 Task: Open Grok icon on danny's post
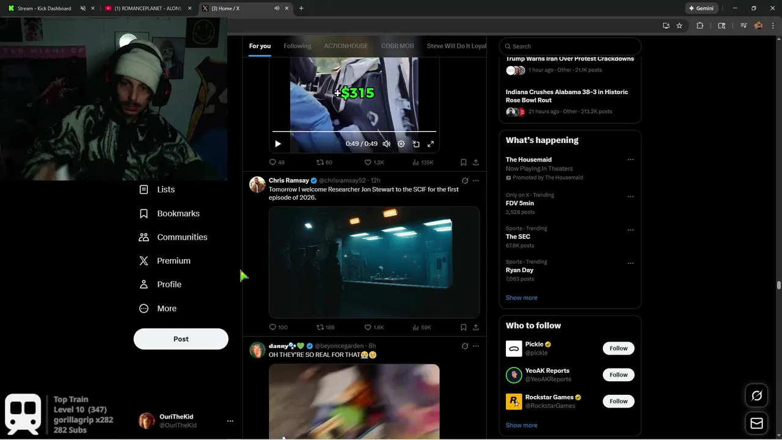click(x=465, y=346)
